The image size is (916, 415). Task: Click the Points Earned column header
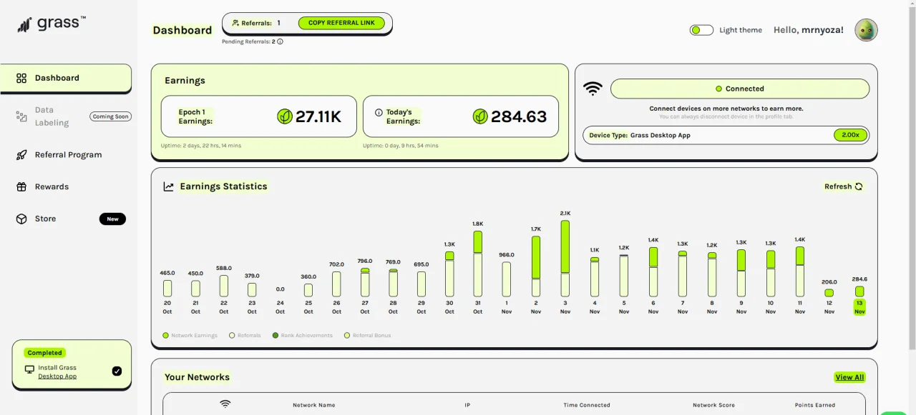click(x=815, y=405)
